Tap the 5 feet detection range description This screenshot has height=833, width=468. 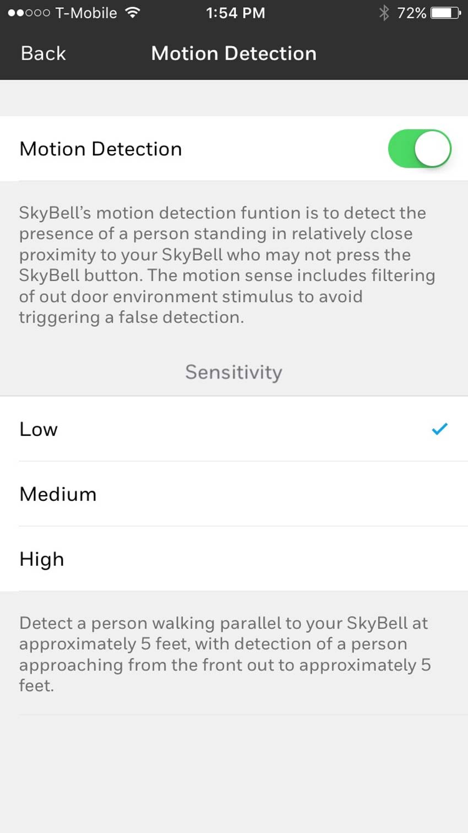(x=225, y=654)
